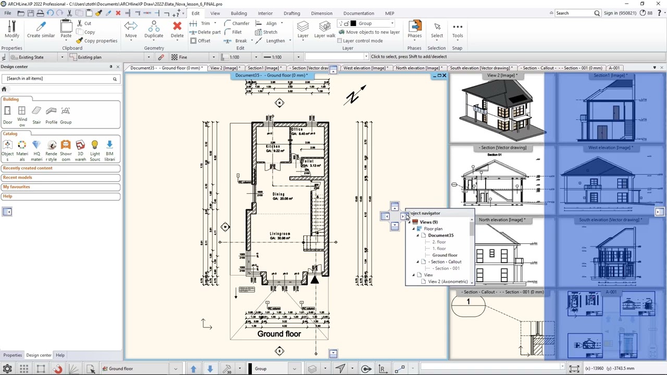The image size is (667, 375).
Task: Switch to the Properties bottom tab
Action: pos(13,355)
